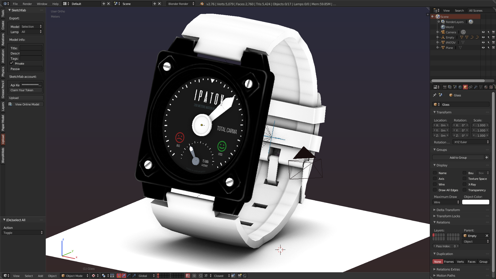Enable the X-Ray checkbox
Viewport: 496px width, 279px height.
[464, 184]
